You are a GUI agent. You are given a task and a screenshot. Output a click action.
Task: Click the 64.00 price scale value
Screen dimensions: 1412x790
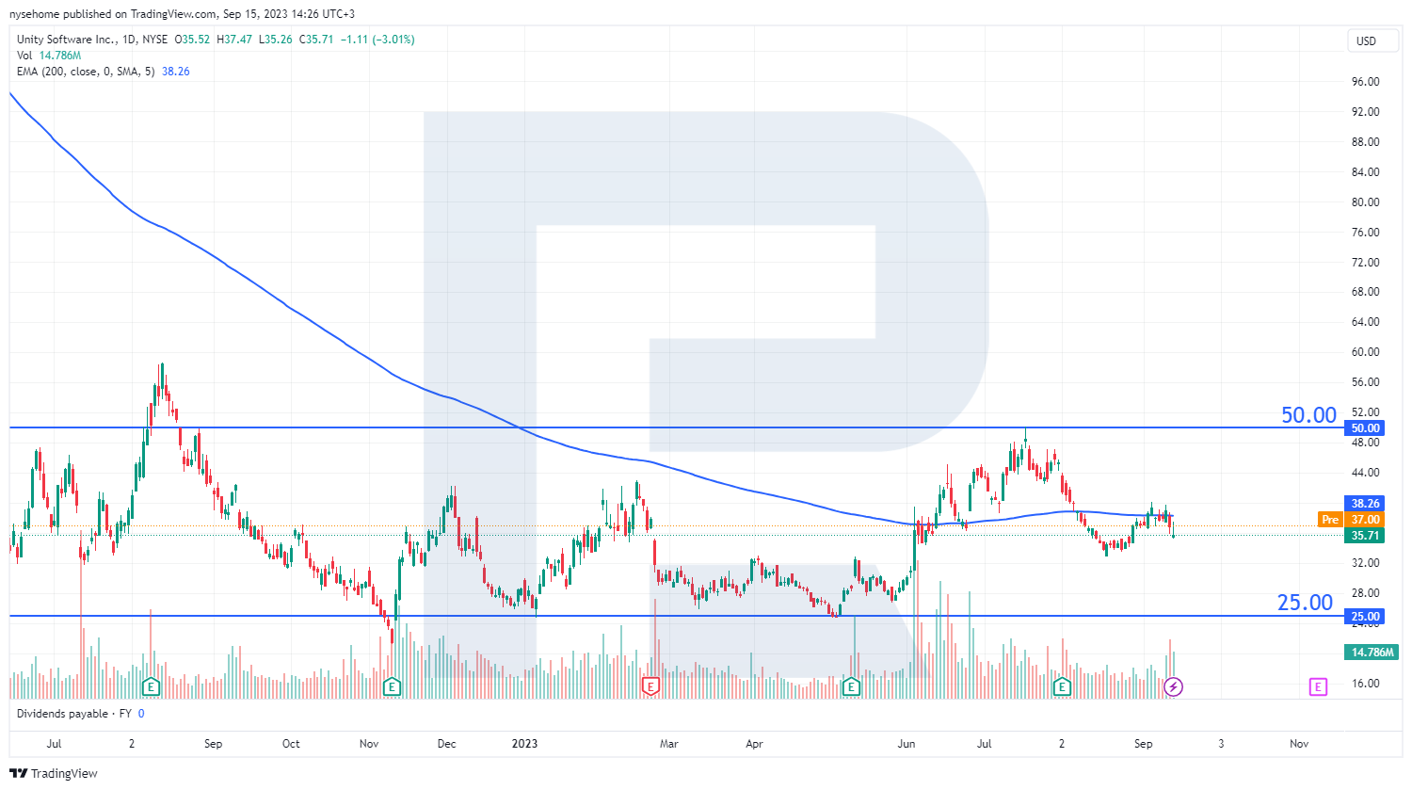tap(1365, 322)
